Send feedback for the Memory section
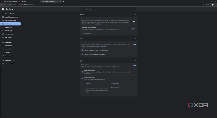Image resolution: width=217 pixels, height=118 pixels. tap(135, 15)
